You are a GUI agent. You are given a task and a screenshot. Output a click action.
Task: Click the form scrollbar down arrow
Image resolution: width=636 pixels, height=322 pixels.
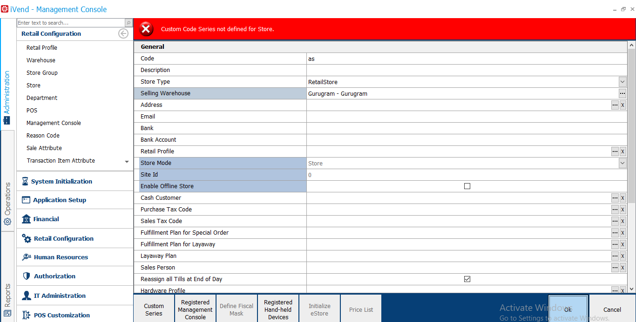point(631,289)
